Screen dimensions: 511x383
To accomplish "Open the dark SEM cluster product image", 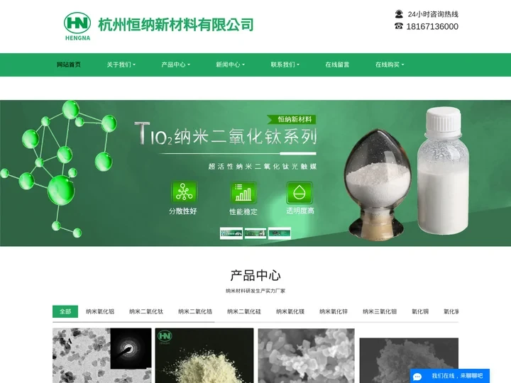I will pyautogui.click(x=409, y=360).
